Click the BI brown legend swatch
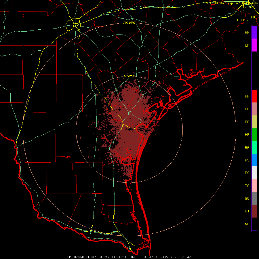 click(254, 211)
